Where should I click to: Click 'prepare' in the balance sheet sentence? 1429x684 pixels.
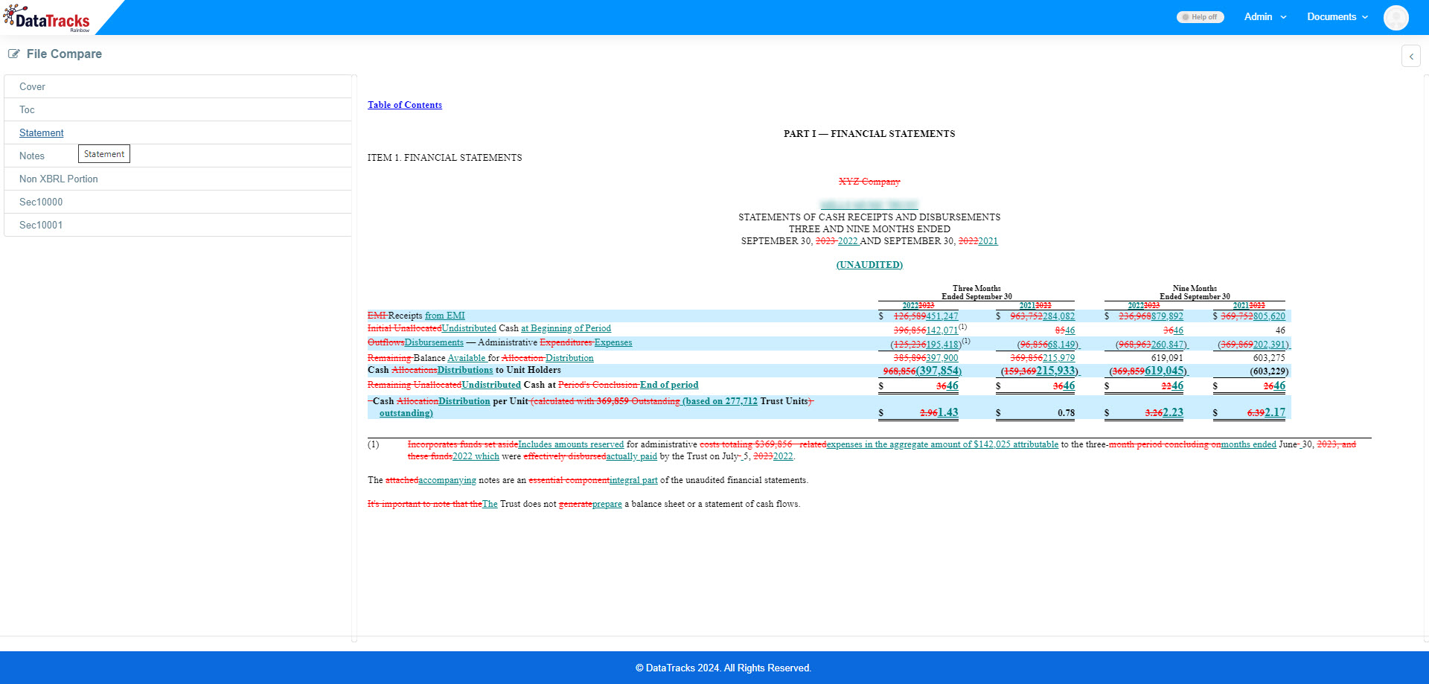pyautogui.click(x=607, y=504)
